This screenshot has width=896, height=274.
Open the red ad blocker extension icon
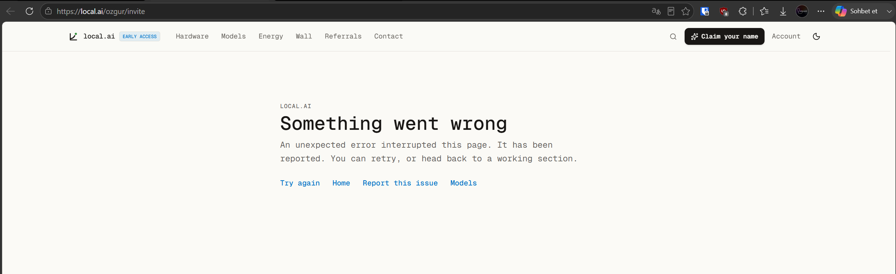pos(724,11)
